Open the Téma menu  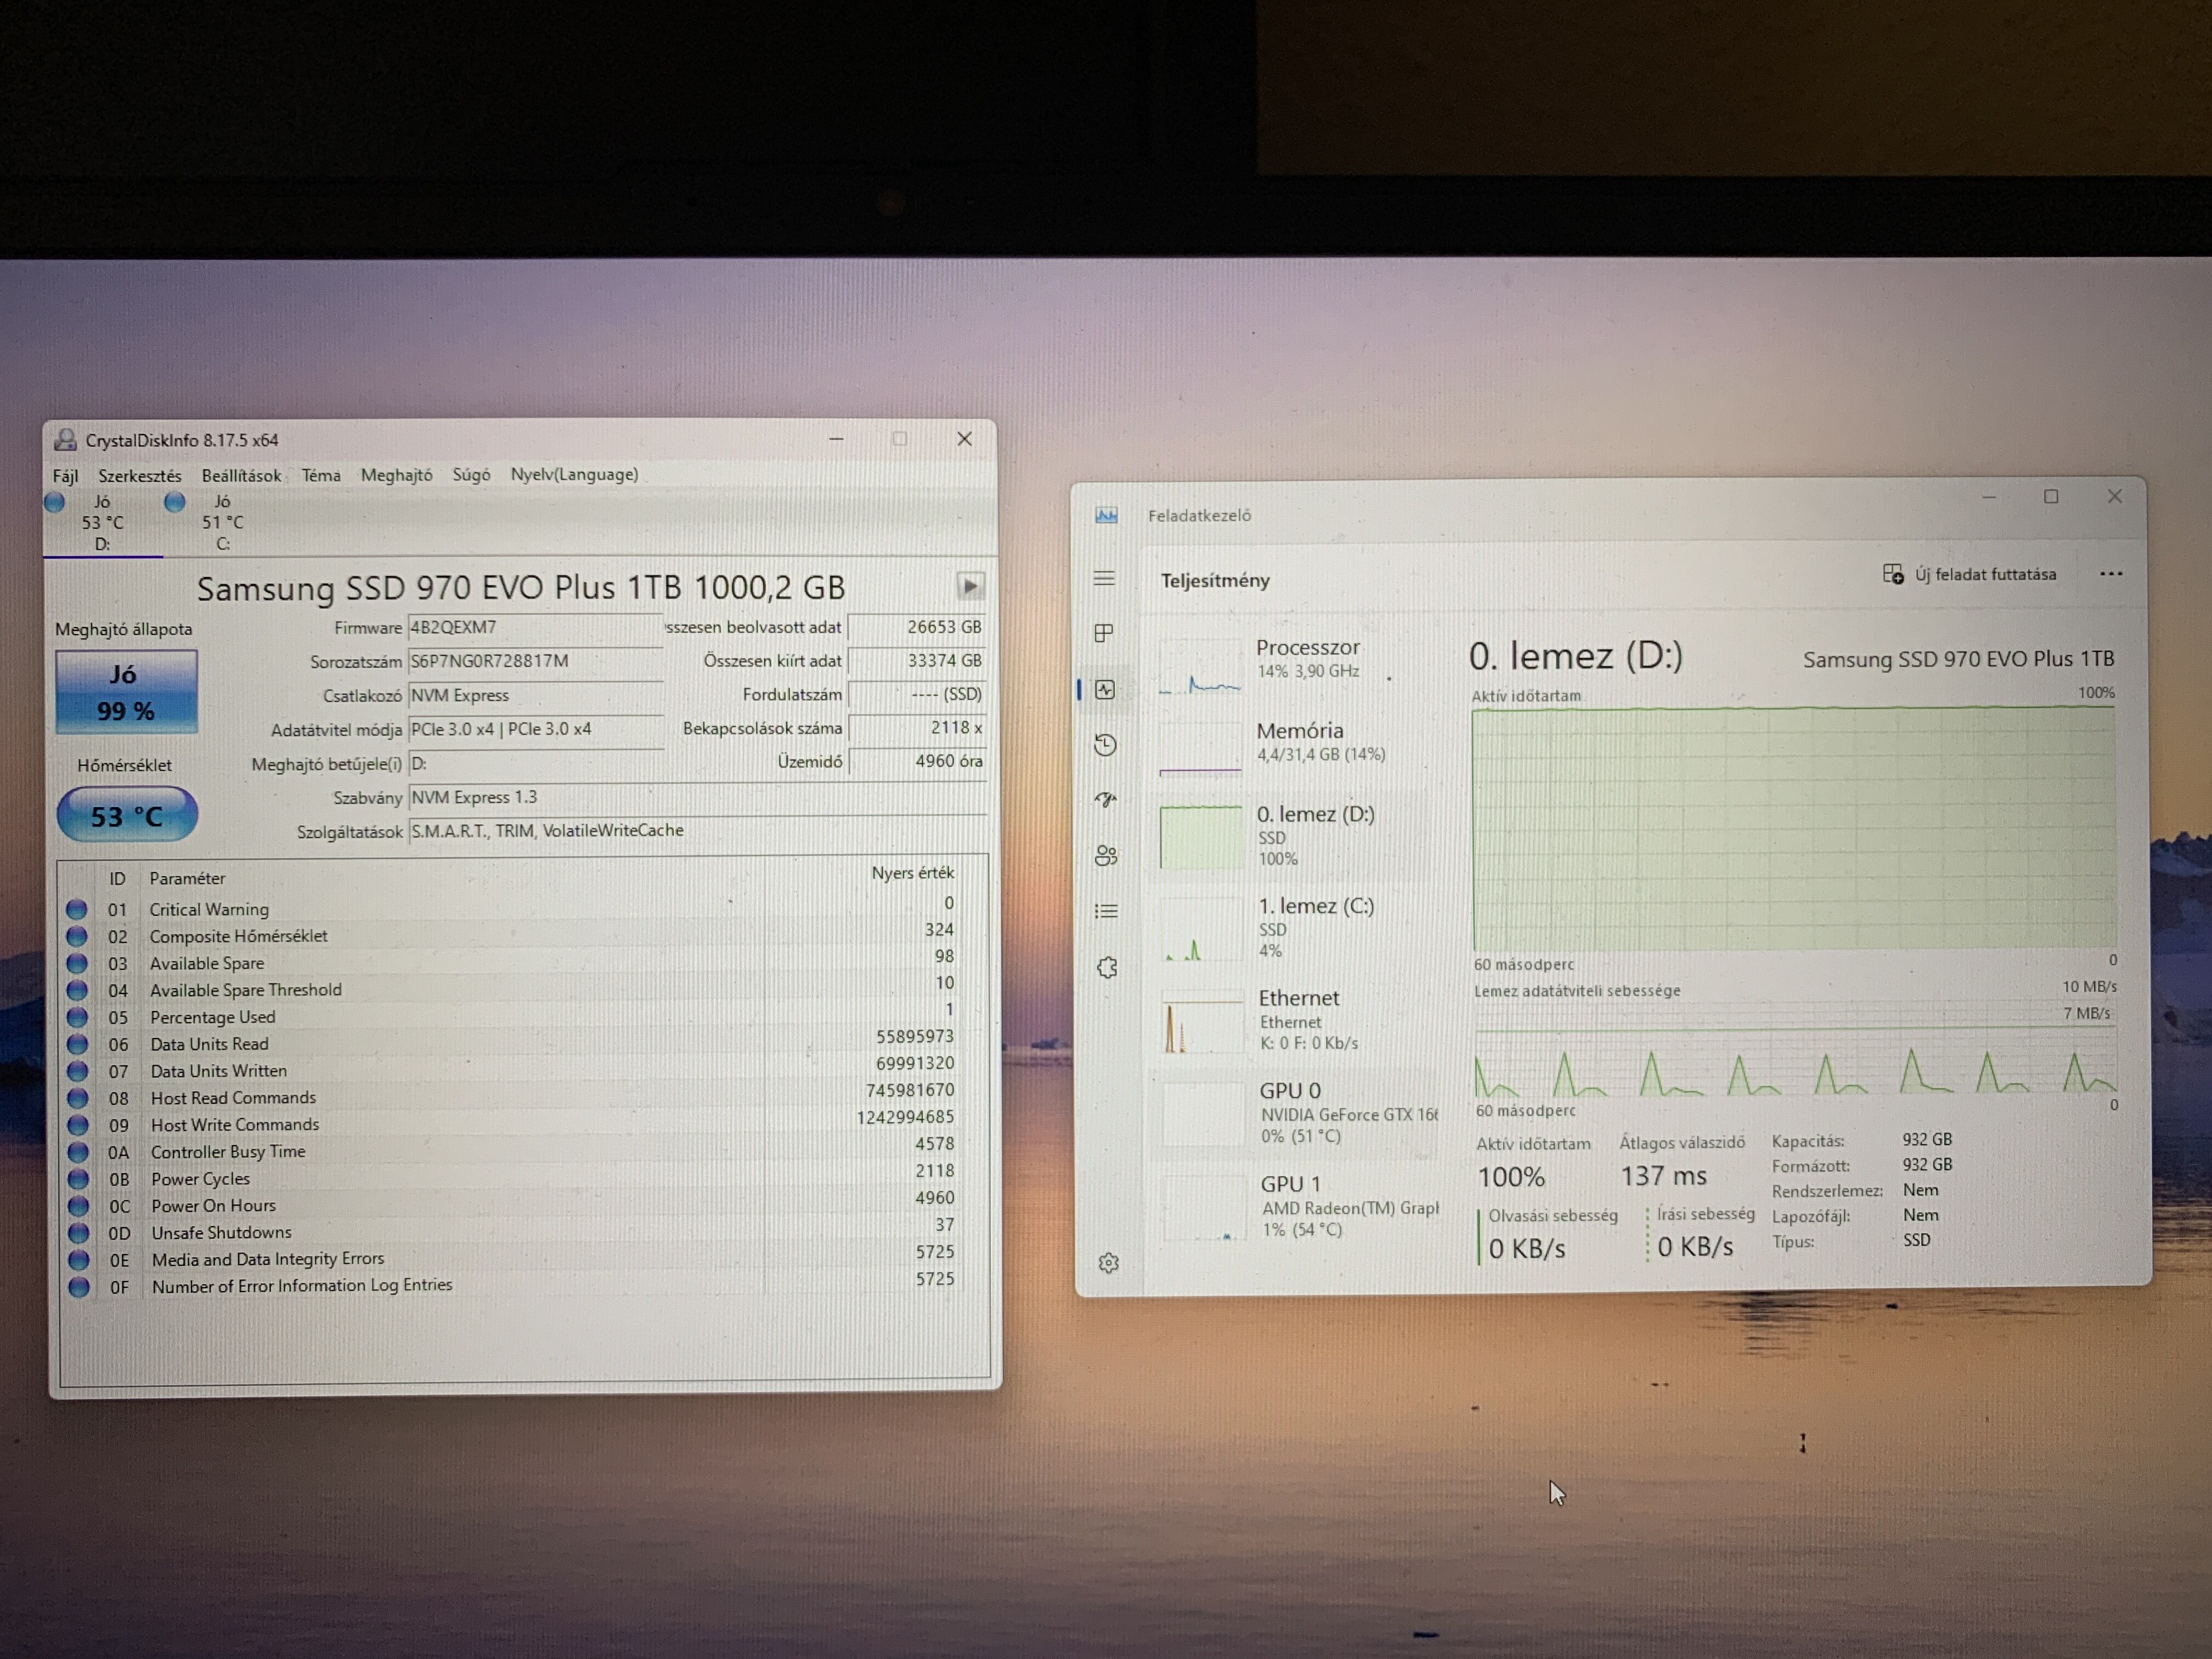[x=321, y=475]
